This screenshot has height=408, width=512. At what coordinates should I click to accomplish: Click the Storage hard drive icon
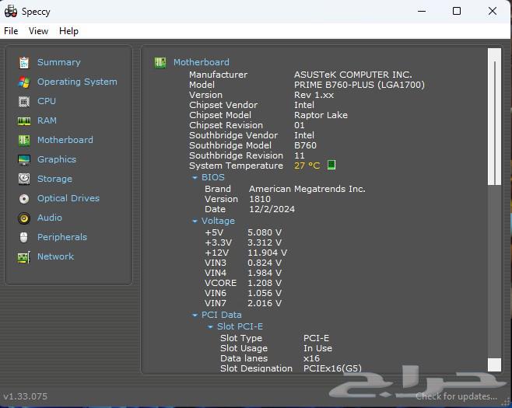click(x=24, y=179)
